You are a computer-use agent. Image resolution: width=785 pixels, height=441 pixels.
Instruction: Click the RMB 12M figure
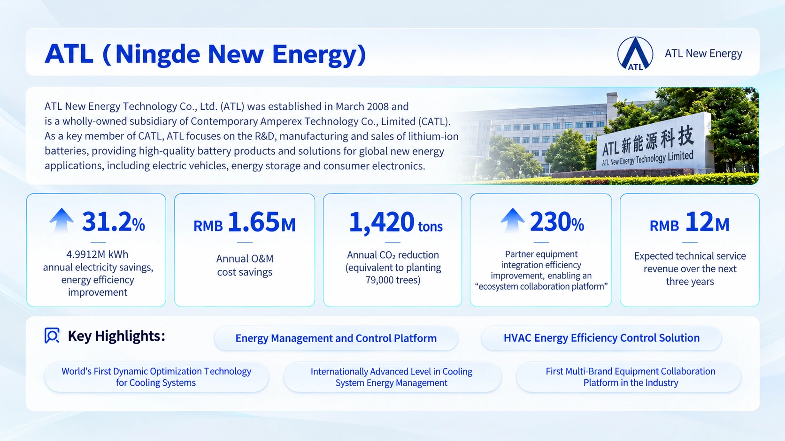pyautogui.click(x=689, y=222)
